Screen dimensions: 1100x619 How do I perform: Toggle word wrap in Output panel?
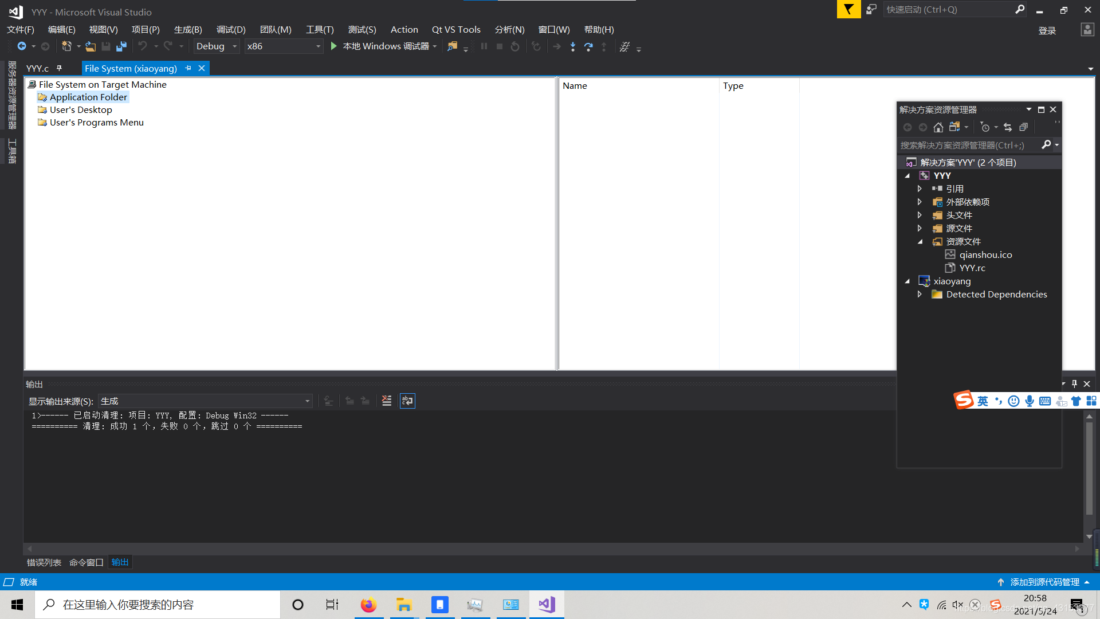[407, 401]
